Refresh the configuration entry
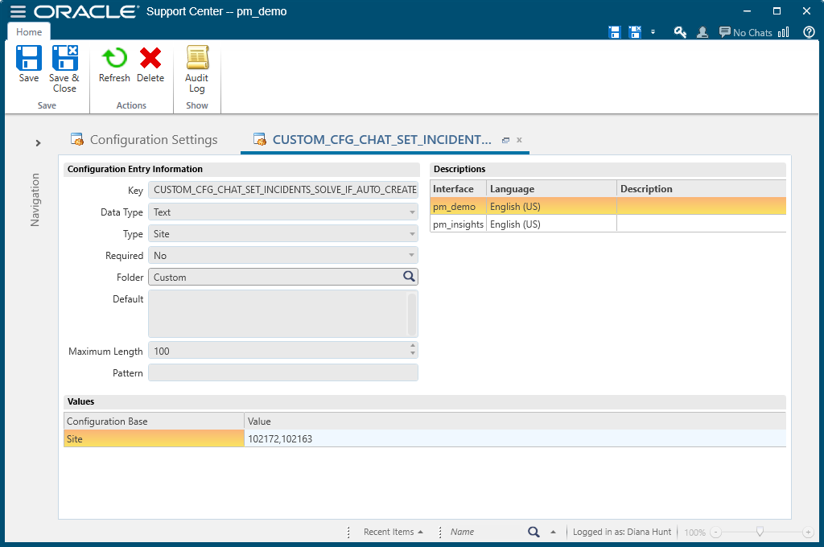Image resolution: width=824 pixels, height=547 pixels. pyautogui.click(x=114, y=64)
